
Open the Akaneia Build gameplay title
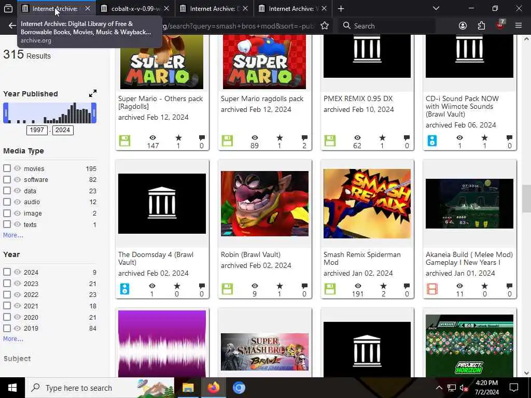[469, 258]
